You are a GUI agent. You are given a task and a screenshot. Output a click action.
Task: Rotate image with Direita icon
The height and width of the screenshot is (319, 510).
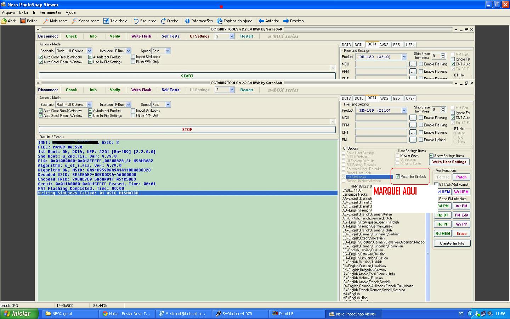click(x=163, y=21)
